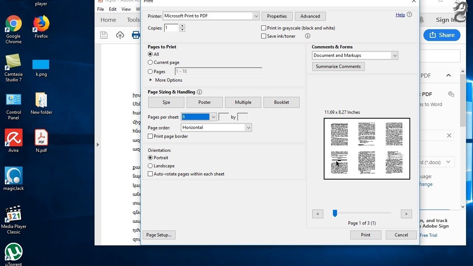The image size is (473, 266).
Task: Click the Summarize Comments button
Action: [x=338, y=66]
